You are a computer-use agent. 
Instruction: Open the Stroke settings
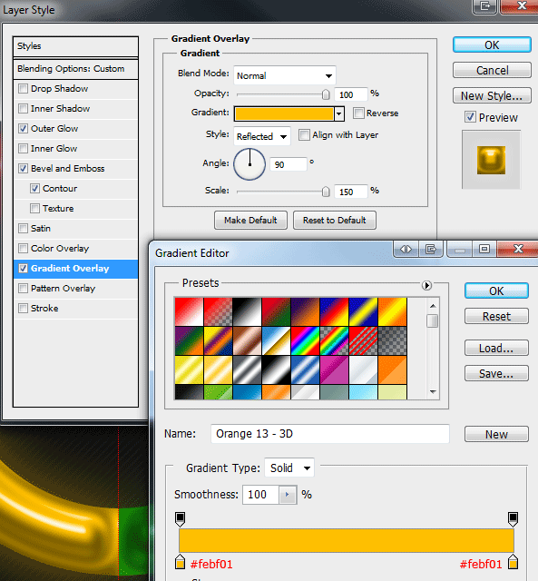75,309
